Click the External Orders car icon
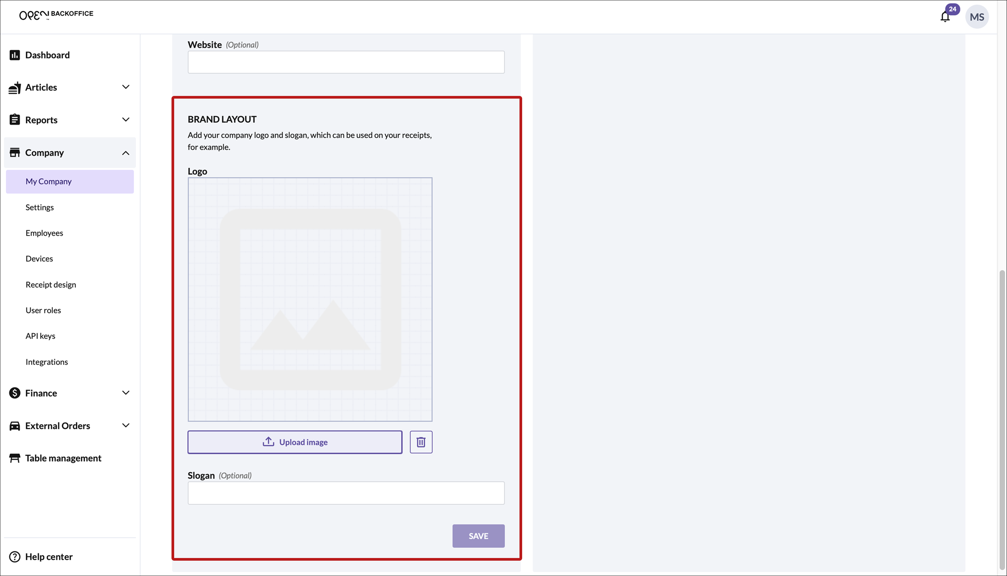Viewport: 1007px width, 576px height. pyautogui.click(x=15, y=426)
